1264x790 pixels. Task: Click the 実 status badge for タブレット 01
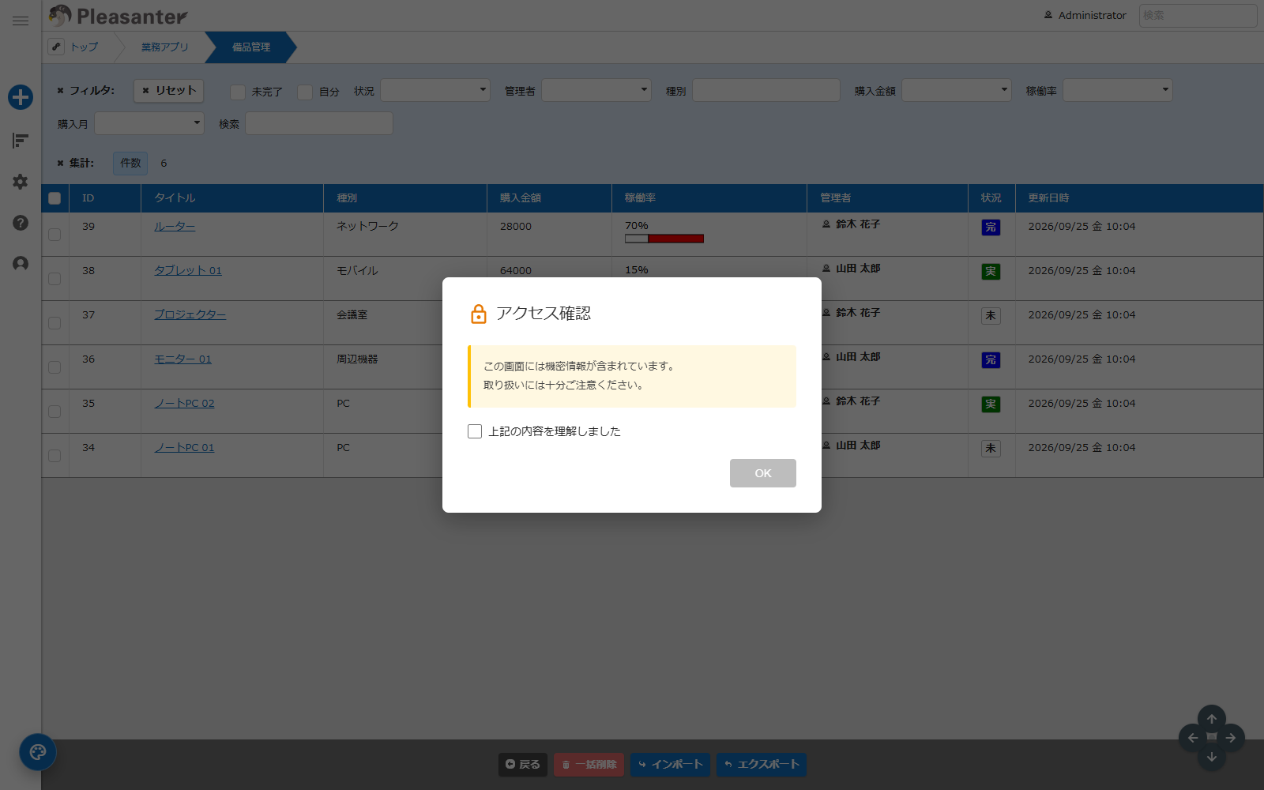pyautogui.click(x=991, y=272)
